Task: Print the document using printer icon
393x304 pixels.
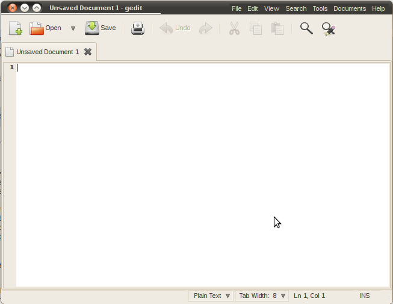Action: pyautogui.click(x=138, y=28)
